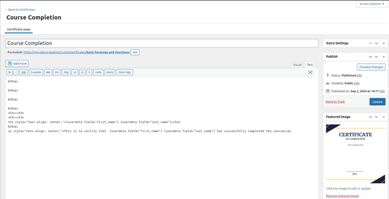Move Publish panel down
Viewport: 389px width, 199px height.
coord(377,56)
